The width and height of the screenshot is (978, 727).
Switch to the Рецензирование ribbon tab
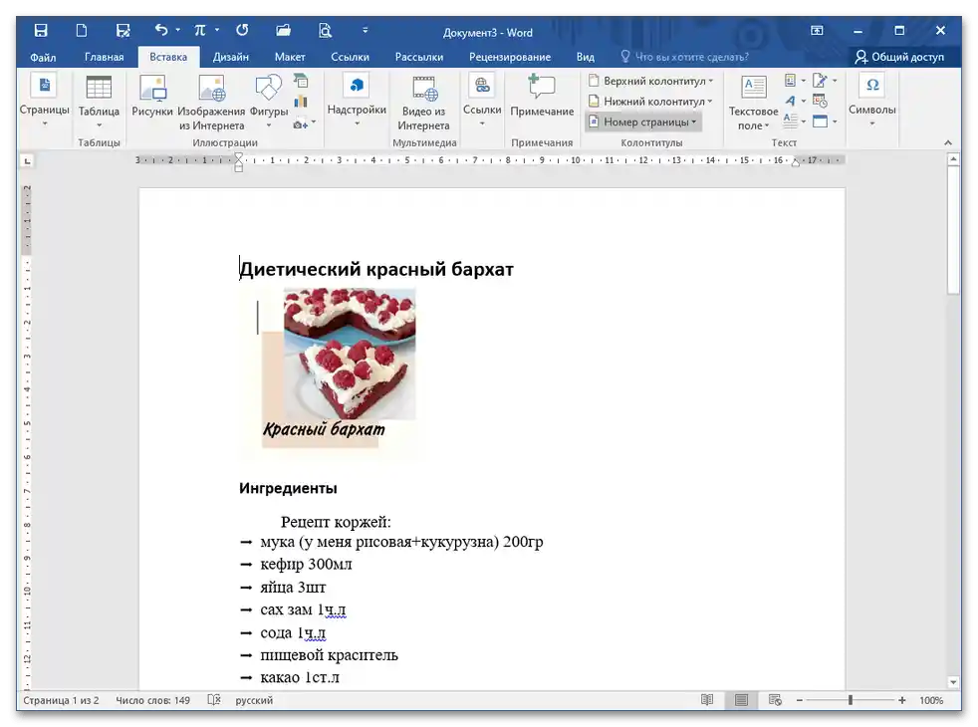(x=510, y=57)
